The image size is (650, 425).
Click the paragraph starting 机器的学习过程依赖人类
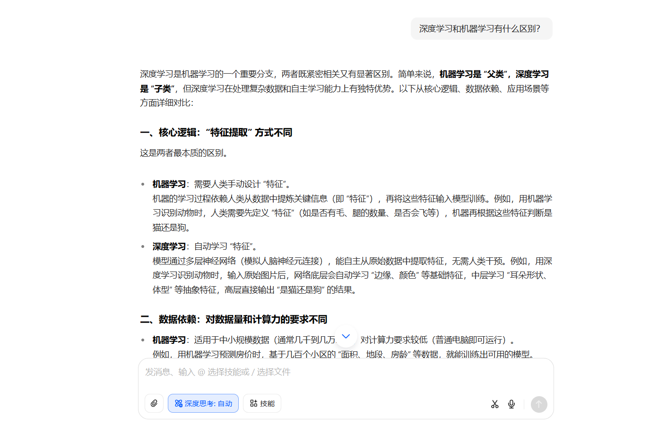[x=352, y=213]
